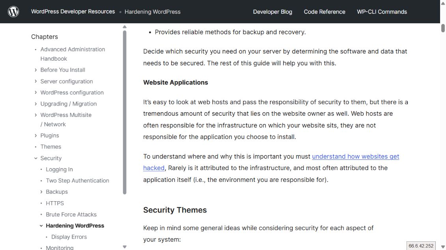Expand the Backups section chevron
This screenshot has height=250, width=446.
click(41, 192)
